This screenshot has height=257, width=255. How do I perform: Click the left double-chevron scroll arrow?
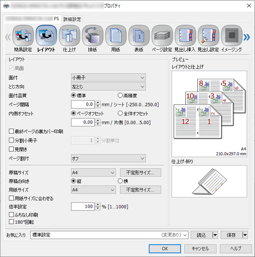tap(8, 37)
